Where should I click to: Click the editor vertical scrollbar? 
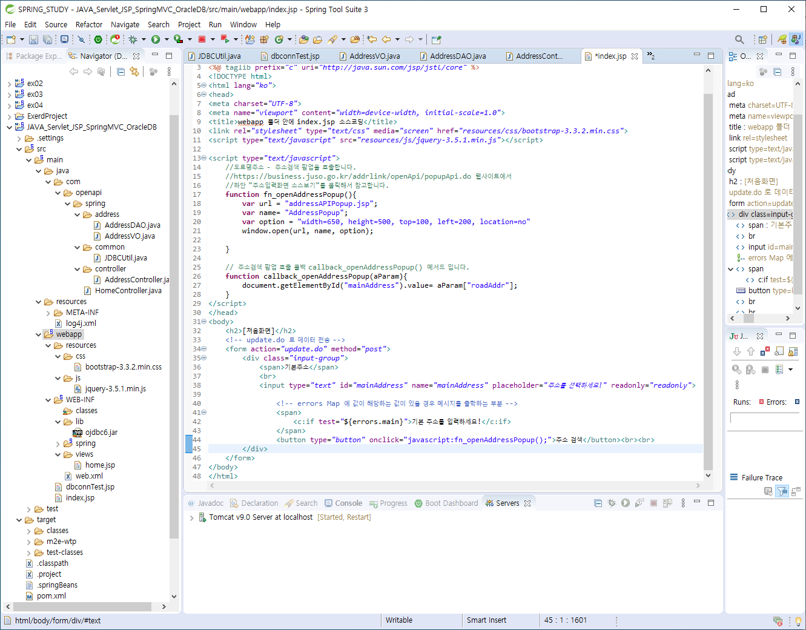[x=708, y=282]
